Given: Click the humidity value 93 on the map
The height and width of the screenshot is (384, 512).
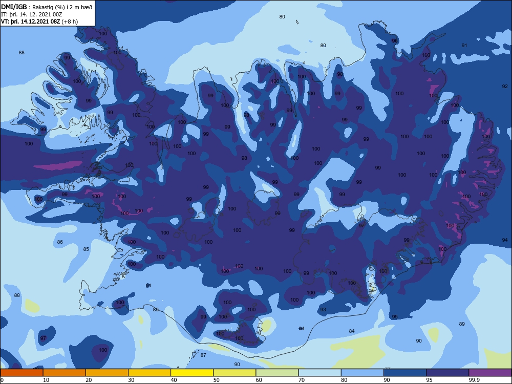Looking at the screenshot, I should (x=323, y=310).
